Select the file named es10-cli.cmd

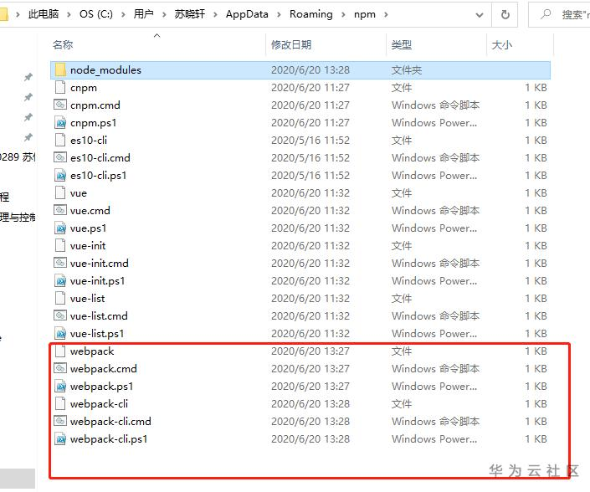(x=100, y=158)
